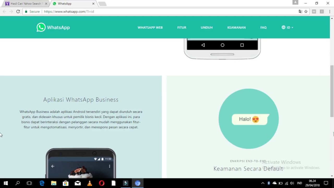Click the Keamanan Secara Default heading

(248, 169)
